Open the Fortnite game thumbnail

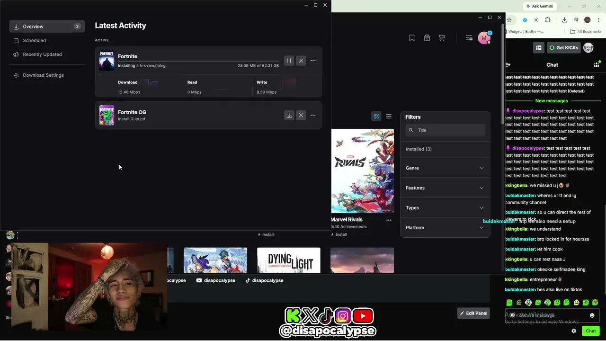(107, 61)
